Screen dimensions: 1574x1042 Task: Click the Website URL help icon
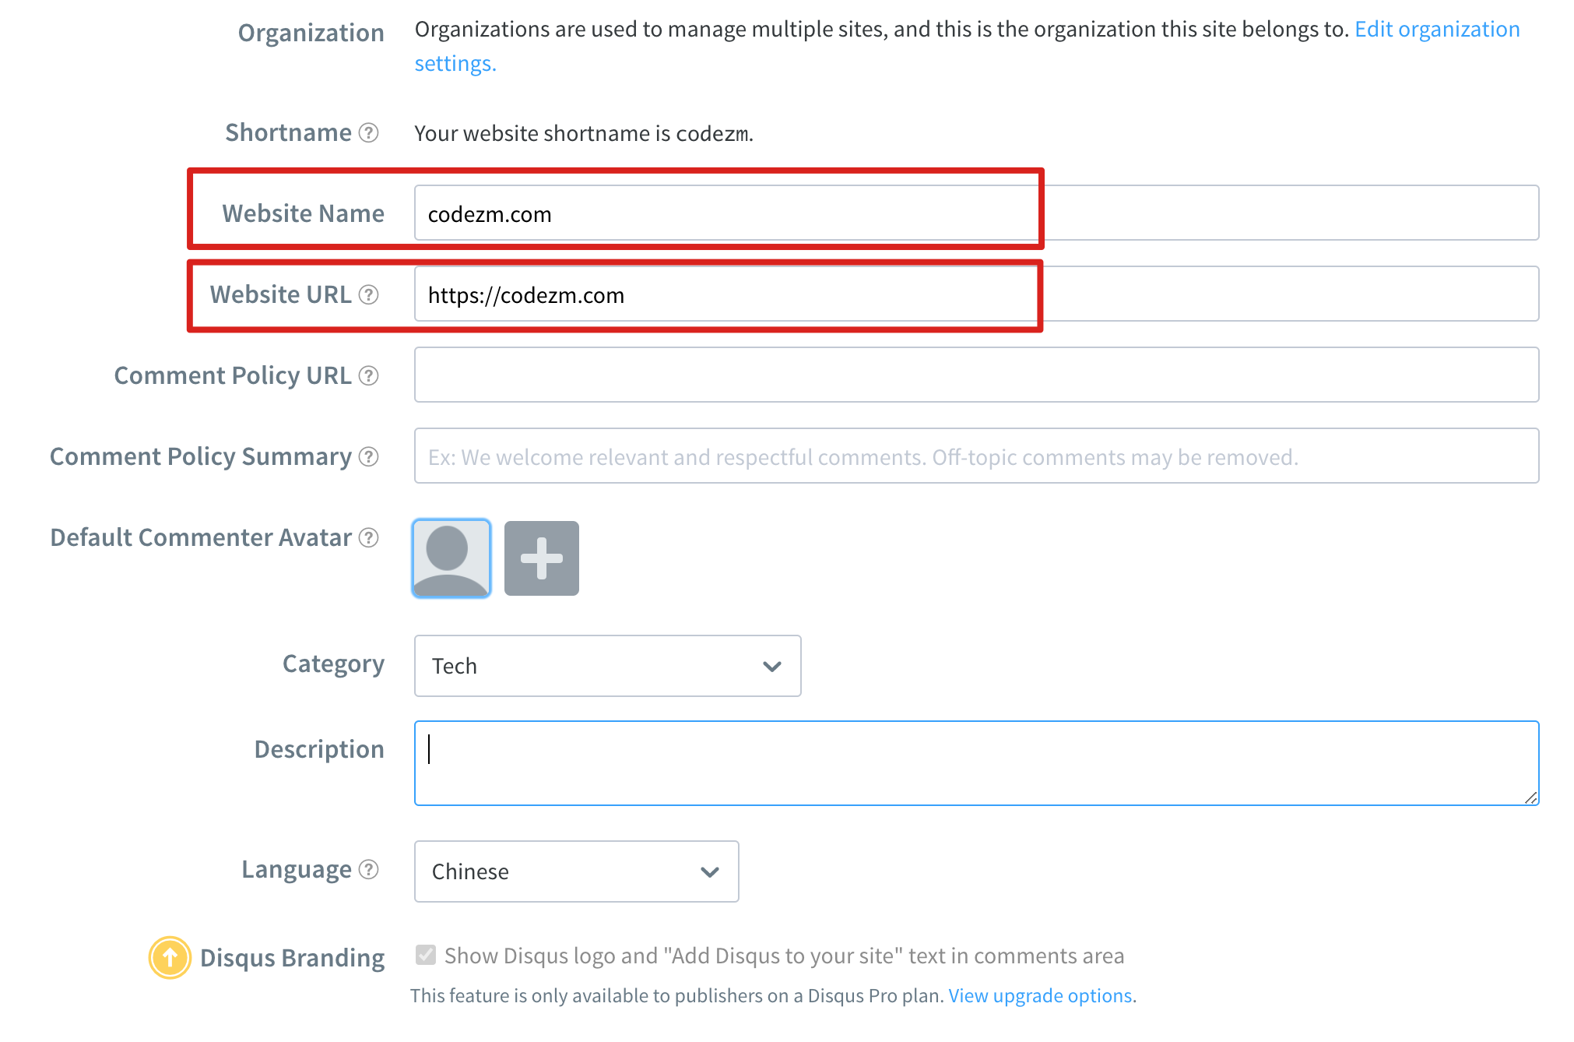click(368, 295)
